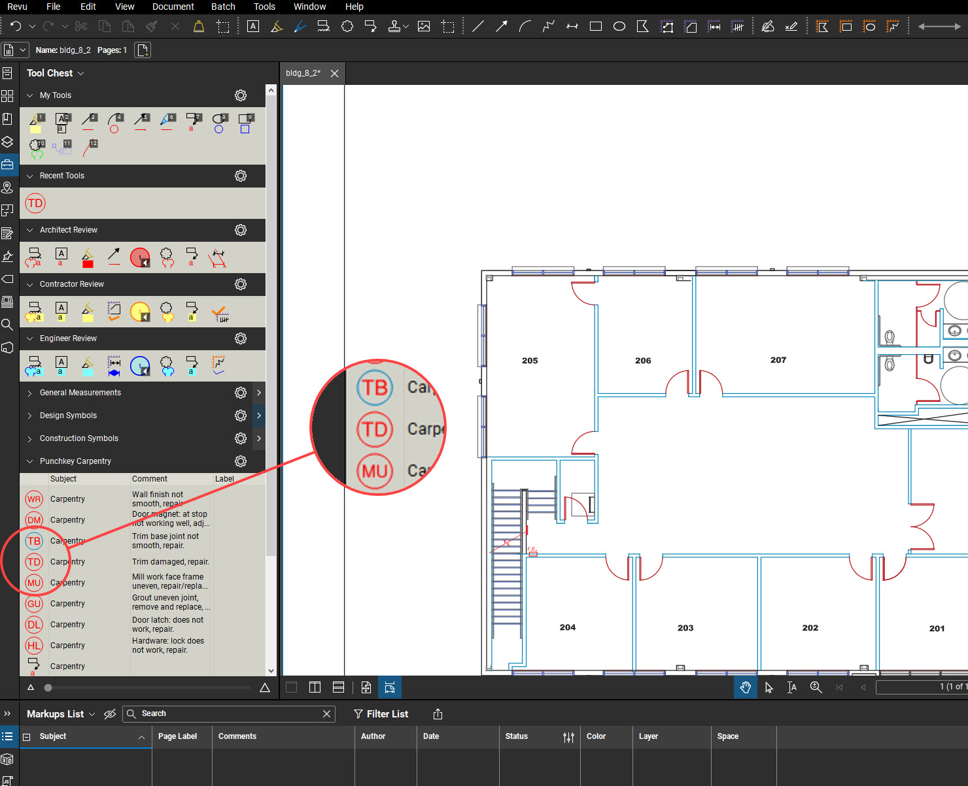Select the Image insert tool
The image size is (968, 786).
coord(424,27)
